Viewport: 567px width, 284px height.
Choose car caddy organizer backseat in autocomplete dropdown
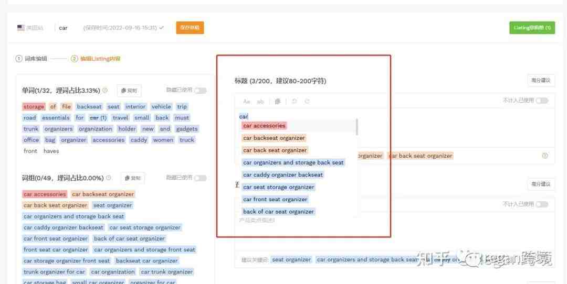pos(283,174)
